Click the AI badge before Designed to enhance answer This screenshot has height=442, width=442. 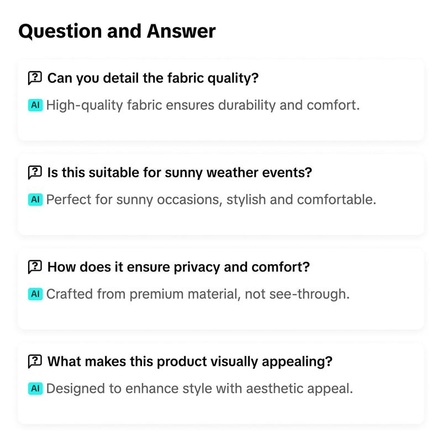pyautogui.click(x=35, y=388)
